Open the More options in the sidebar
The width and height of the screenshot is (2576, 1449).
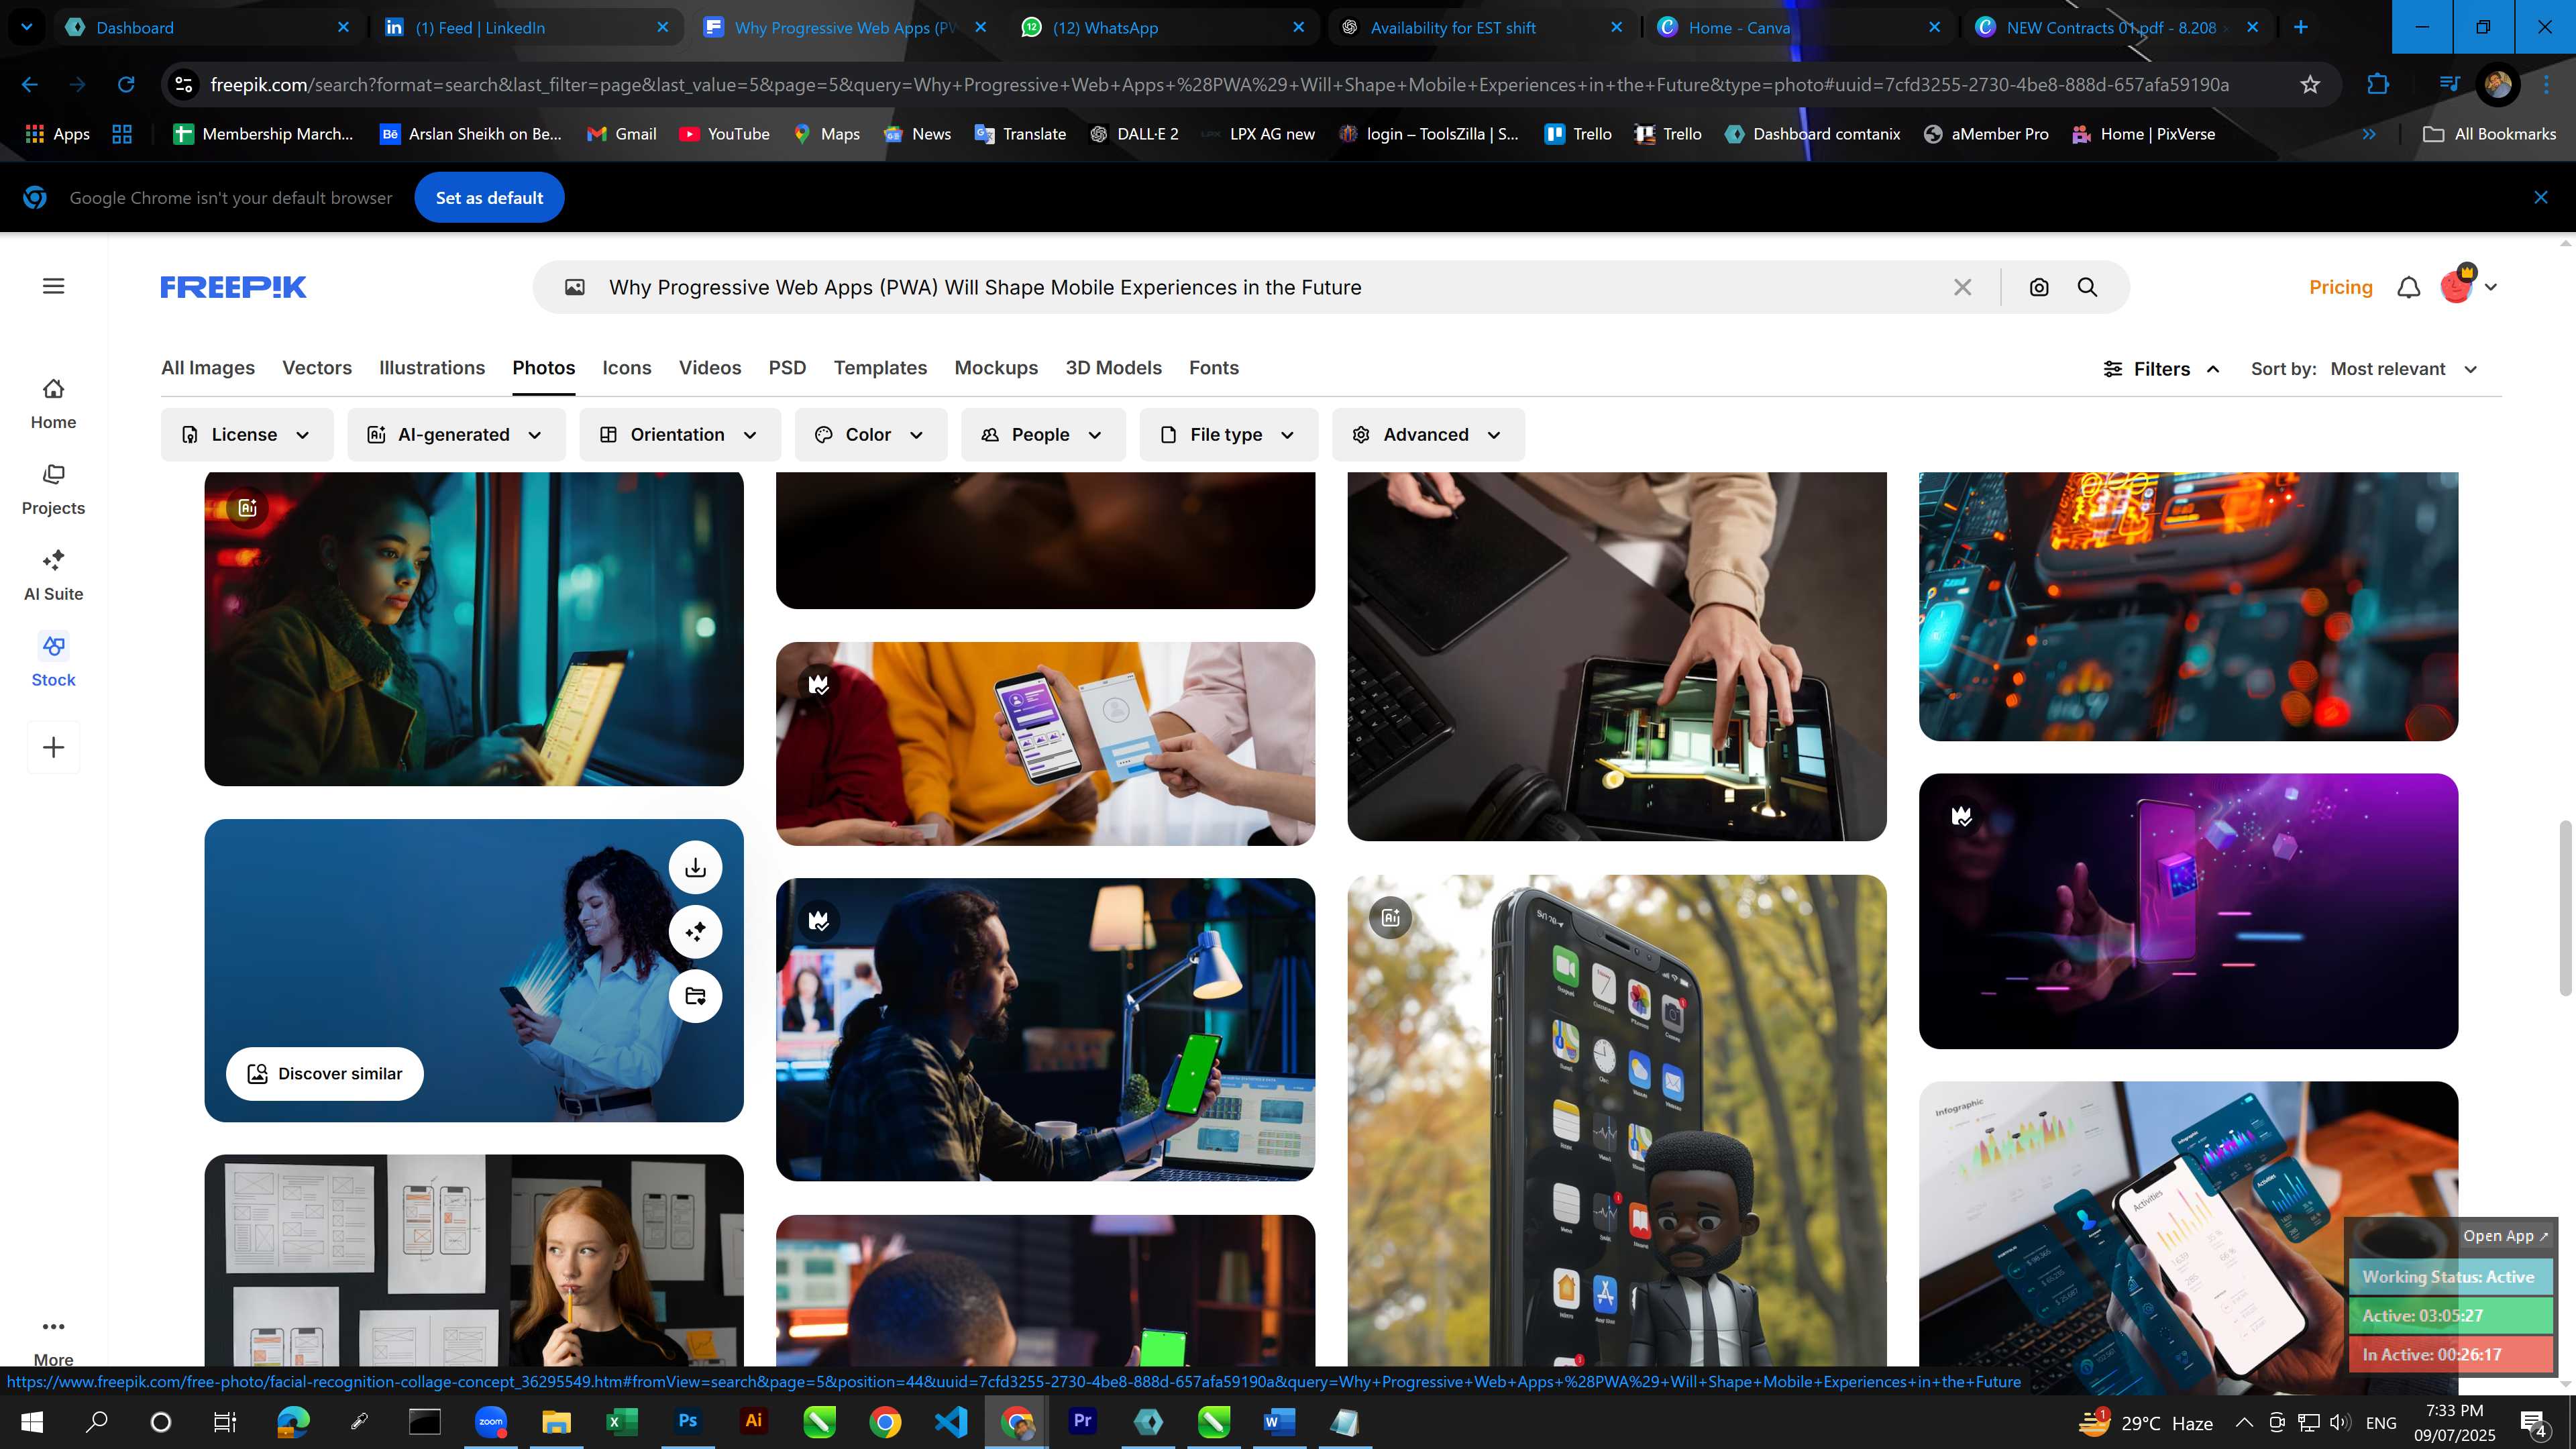(x=54, y=1341)
